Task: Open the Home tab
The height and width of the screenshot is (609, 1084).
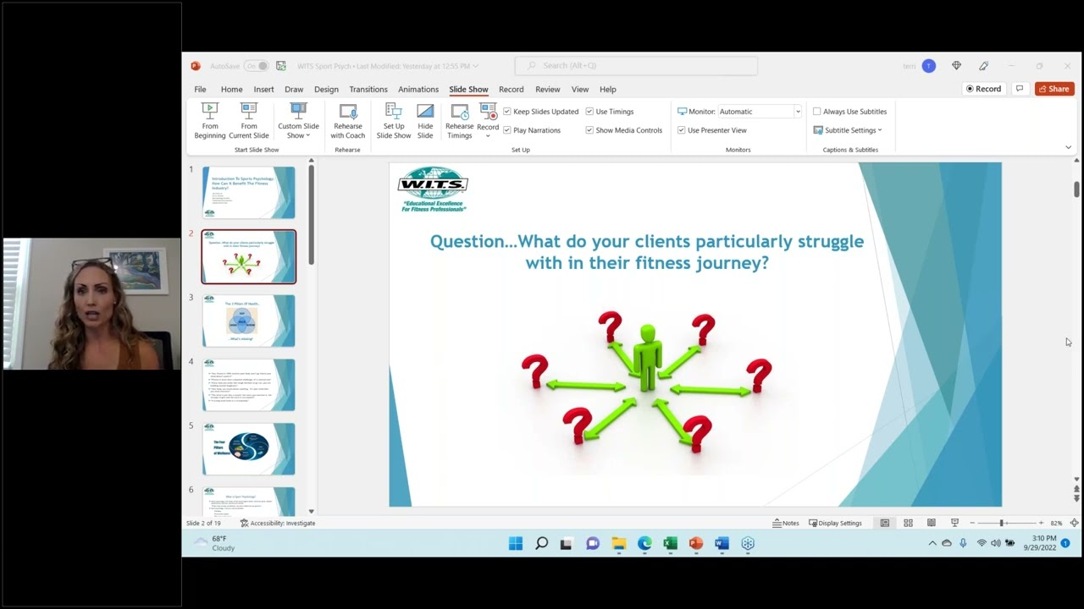Action: [231, 89]
